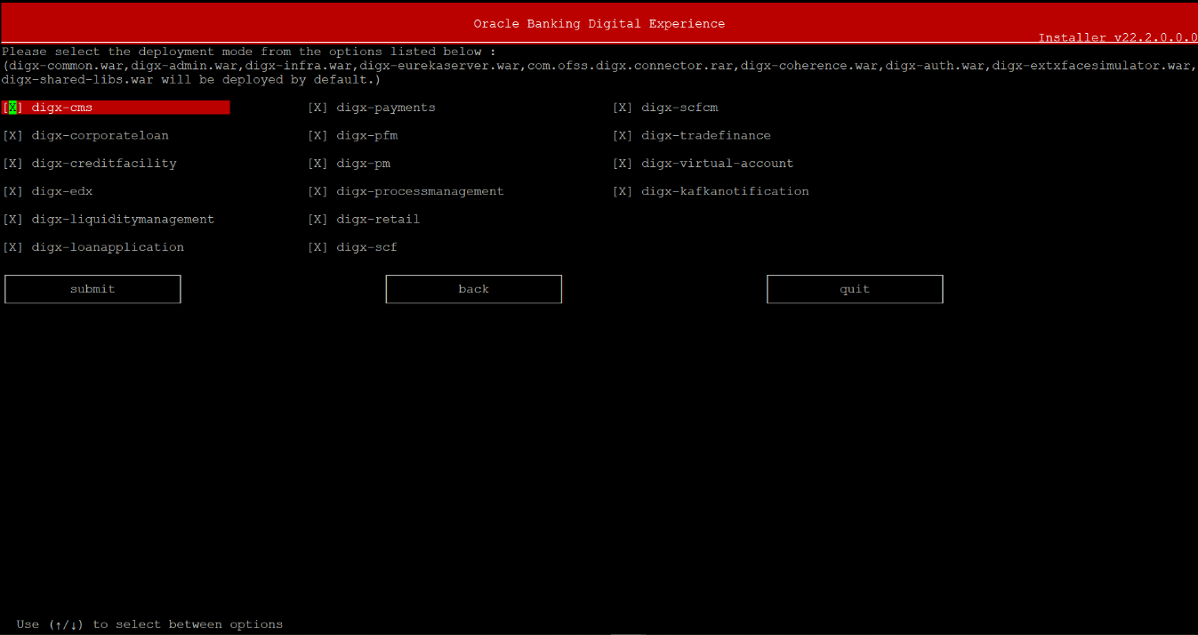Toggle the digx-edx checkbox
This screenshot has height=635, width=1198.
12,191
